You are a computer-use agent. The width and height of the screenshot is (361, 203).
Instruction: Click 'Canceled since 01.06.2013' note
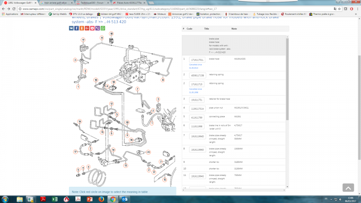[x=195, y=66]
